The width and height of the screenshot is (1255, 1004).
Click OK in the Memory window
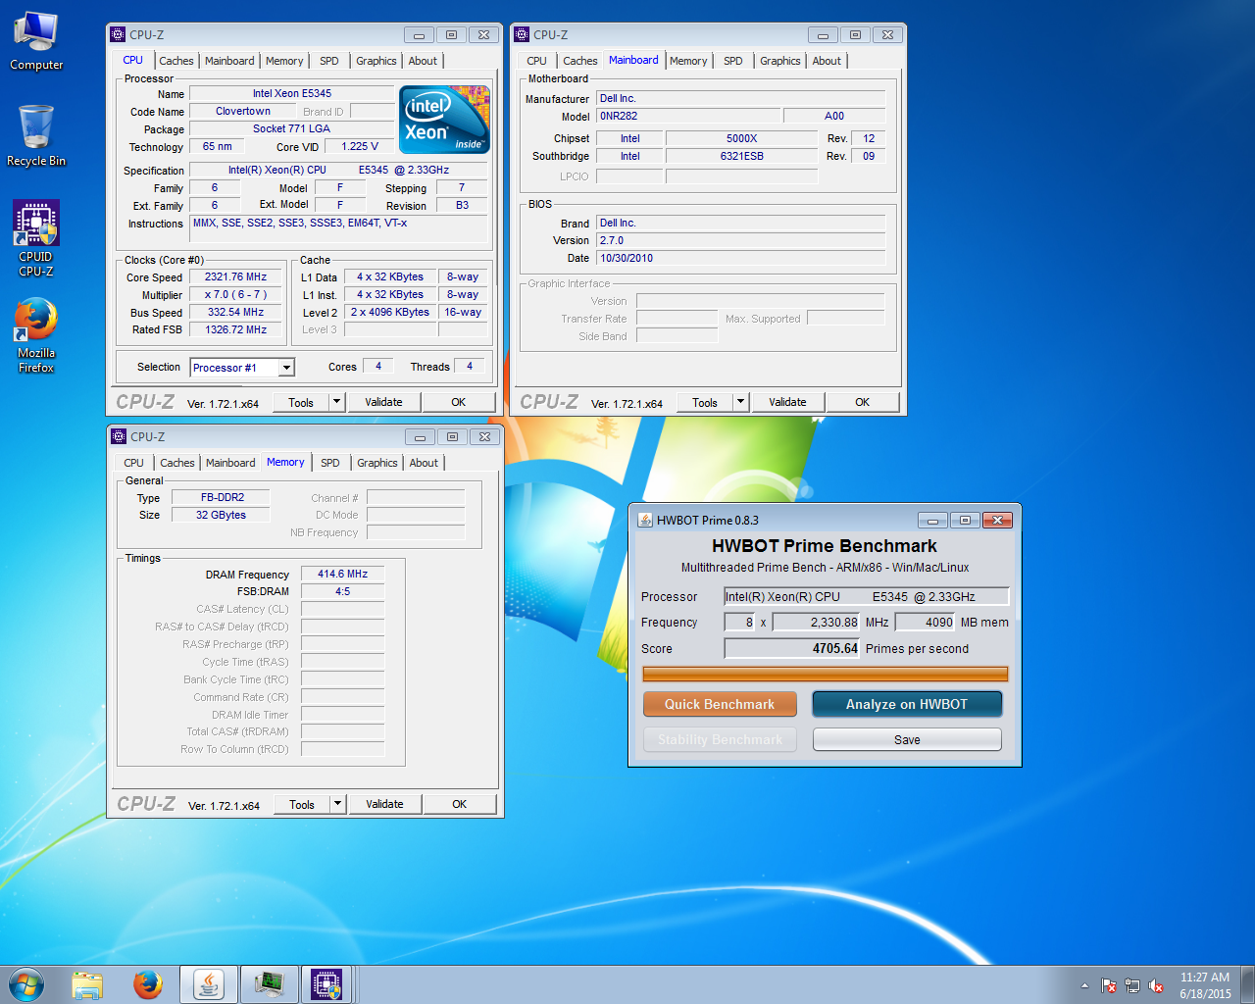click(459, 804)
